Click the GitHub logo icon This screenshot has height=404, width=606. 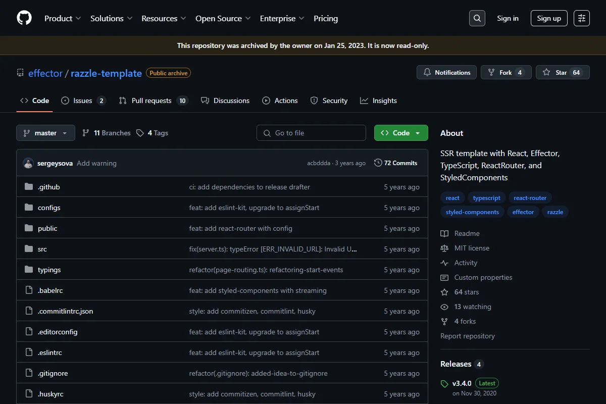pyautogui.click(x=24, y=18)
